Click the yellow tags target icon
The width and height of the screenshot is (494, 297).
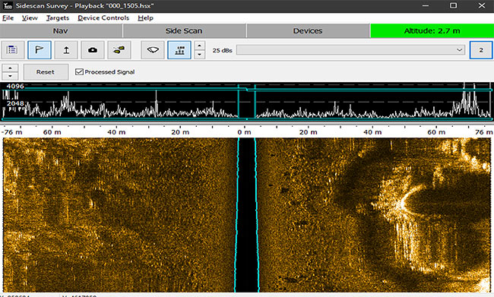[119, 50]
